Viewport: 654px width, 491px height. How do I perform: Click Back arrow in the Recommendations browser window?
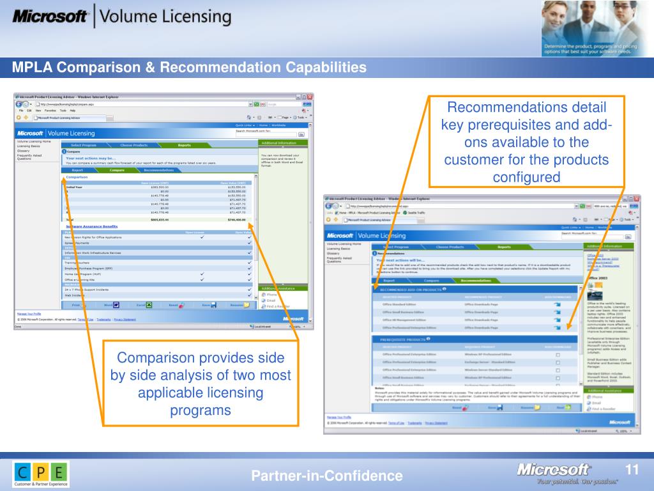point(328,207)
